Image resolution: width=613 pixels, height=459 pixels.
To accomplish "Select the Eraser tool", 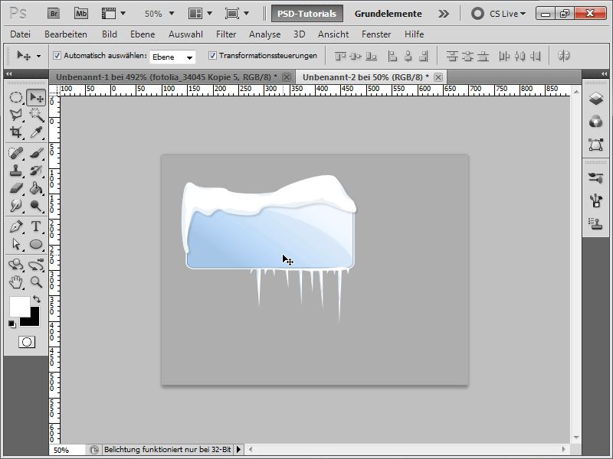I will [x=15, y=188].
